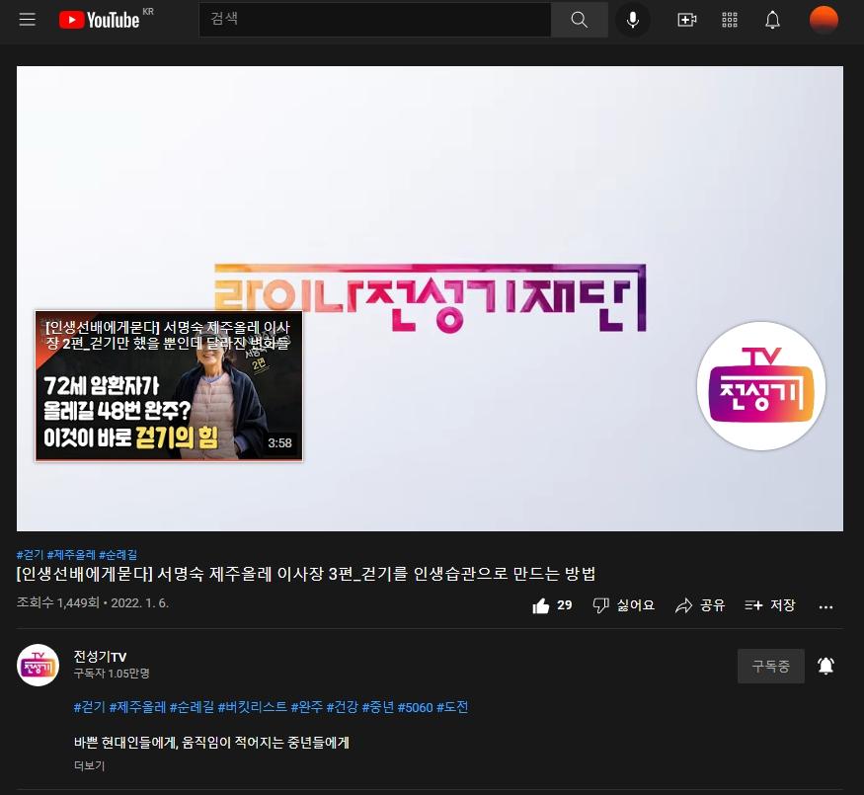The height and width of the screenshot is (795, 864).
Task: Open 전성기TV channel avatar
Action: click(39, 665)
